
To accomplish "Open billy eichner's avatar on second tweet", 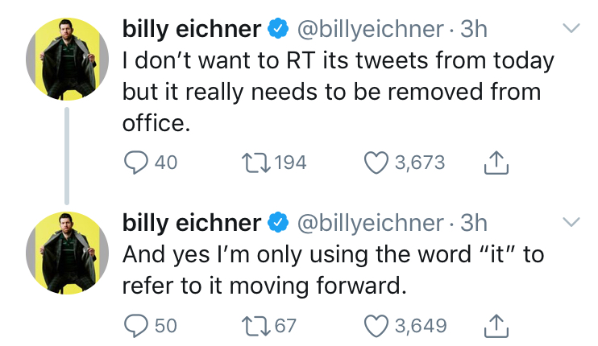I will 67,253.
